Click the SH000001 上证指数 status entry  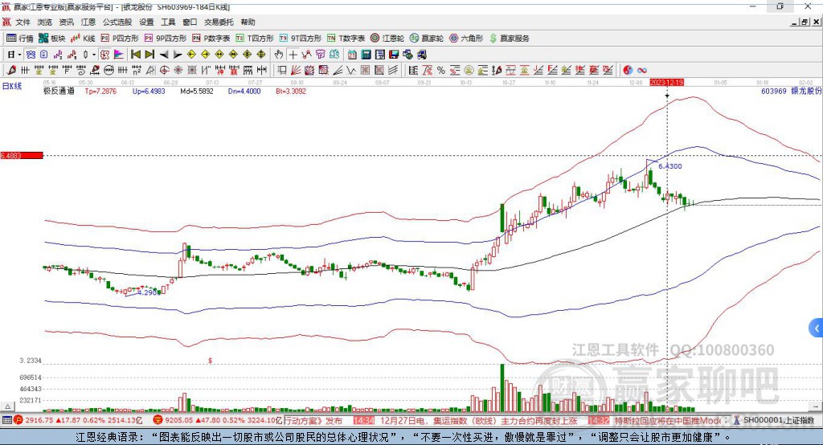774,420
